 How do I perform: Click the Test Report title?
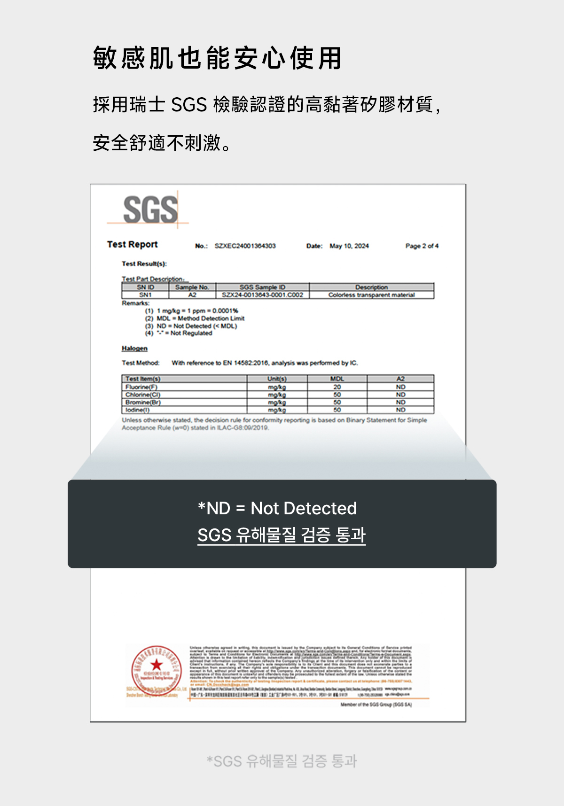pos(132,244)
